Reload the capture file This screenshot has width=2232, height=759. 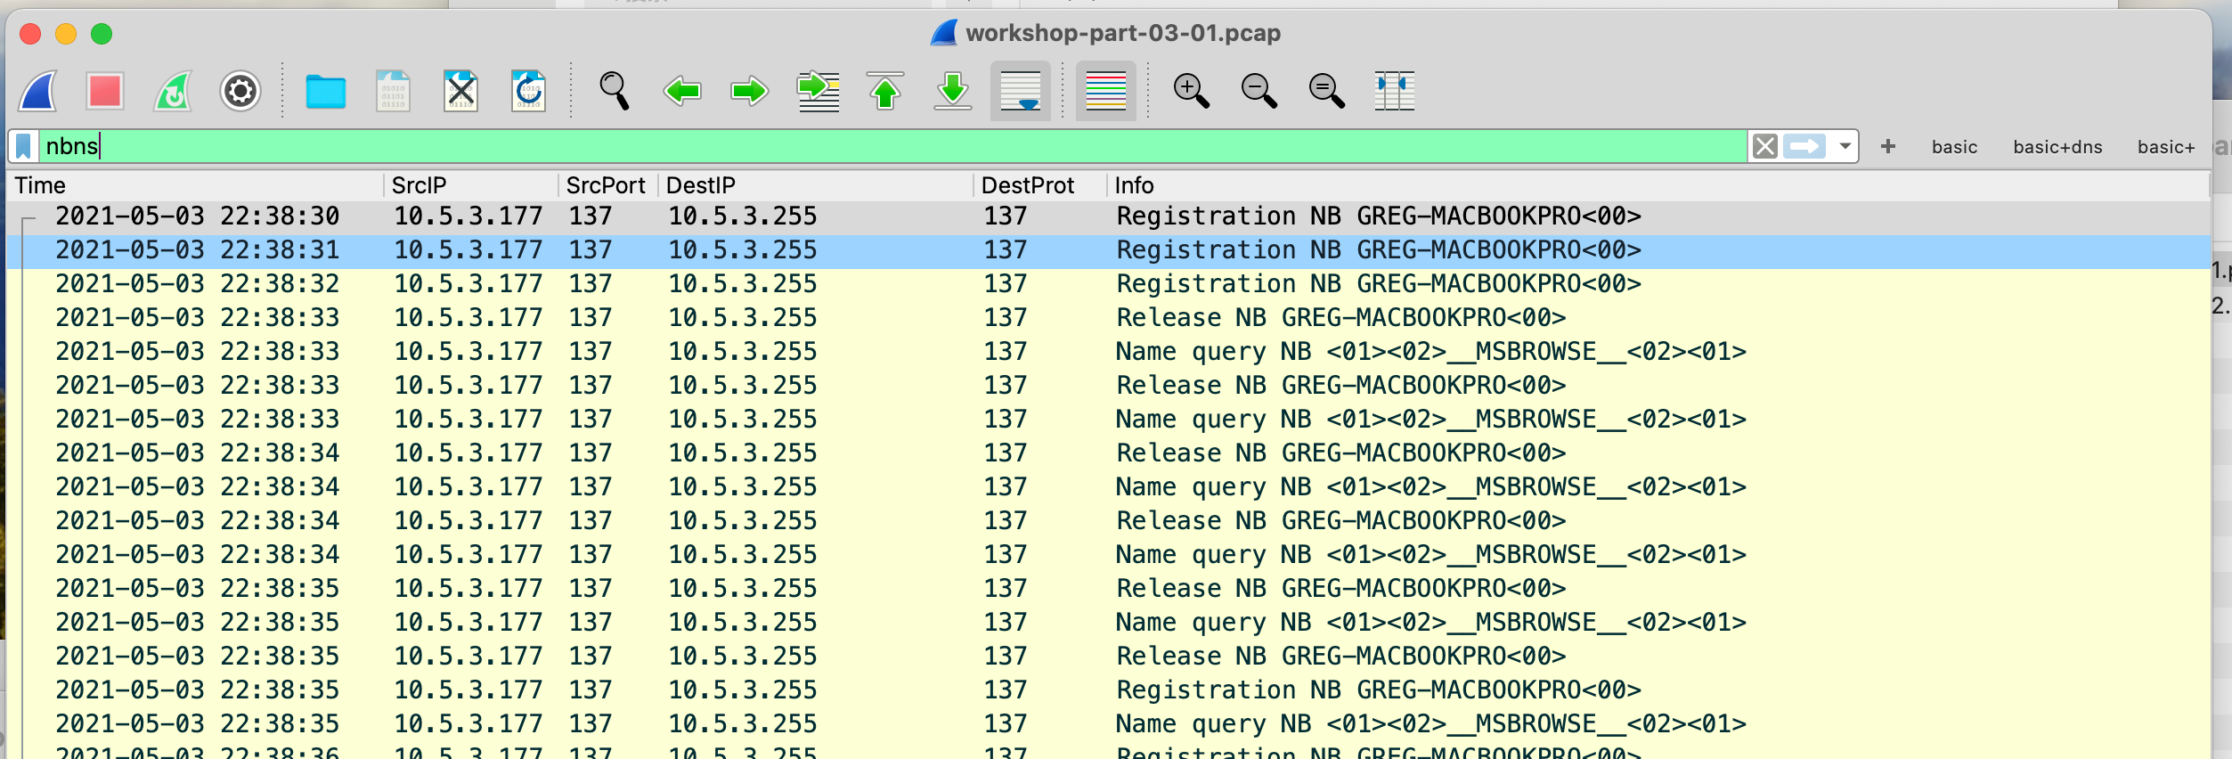click(528, 91)
